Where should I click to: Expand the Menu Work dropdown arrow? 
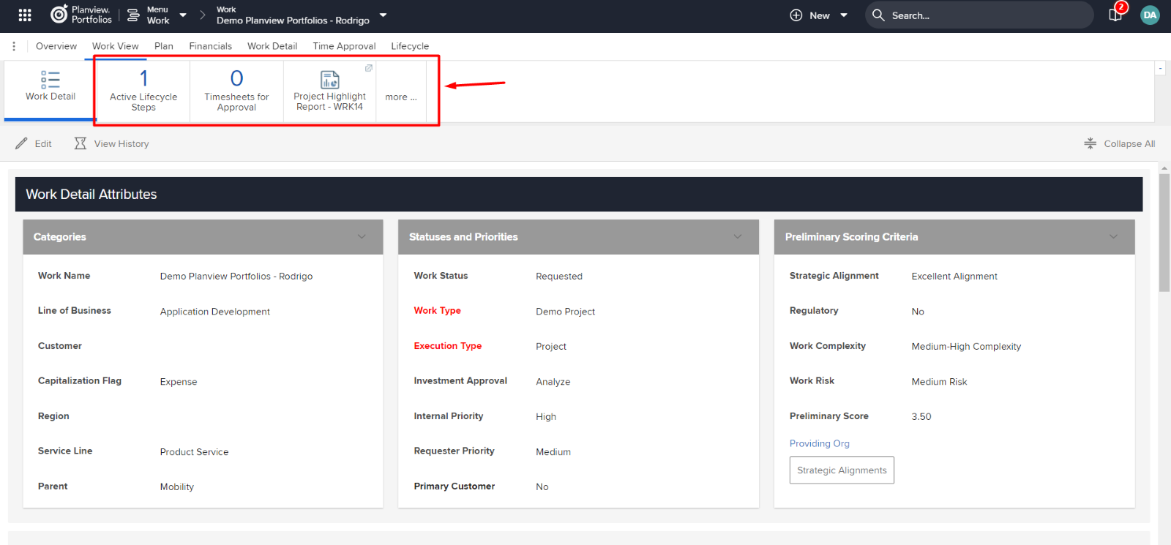[183, 15]
